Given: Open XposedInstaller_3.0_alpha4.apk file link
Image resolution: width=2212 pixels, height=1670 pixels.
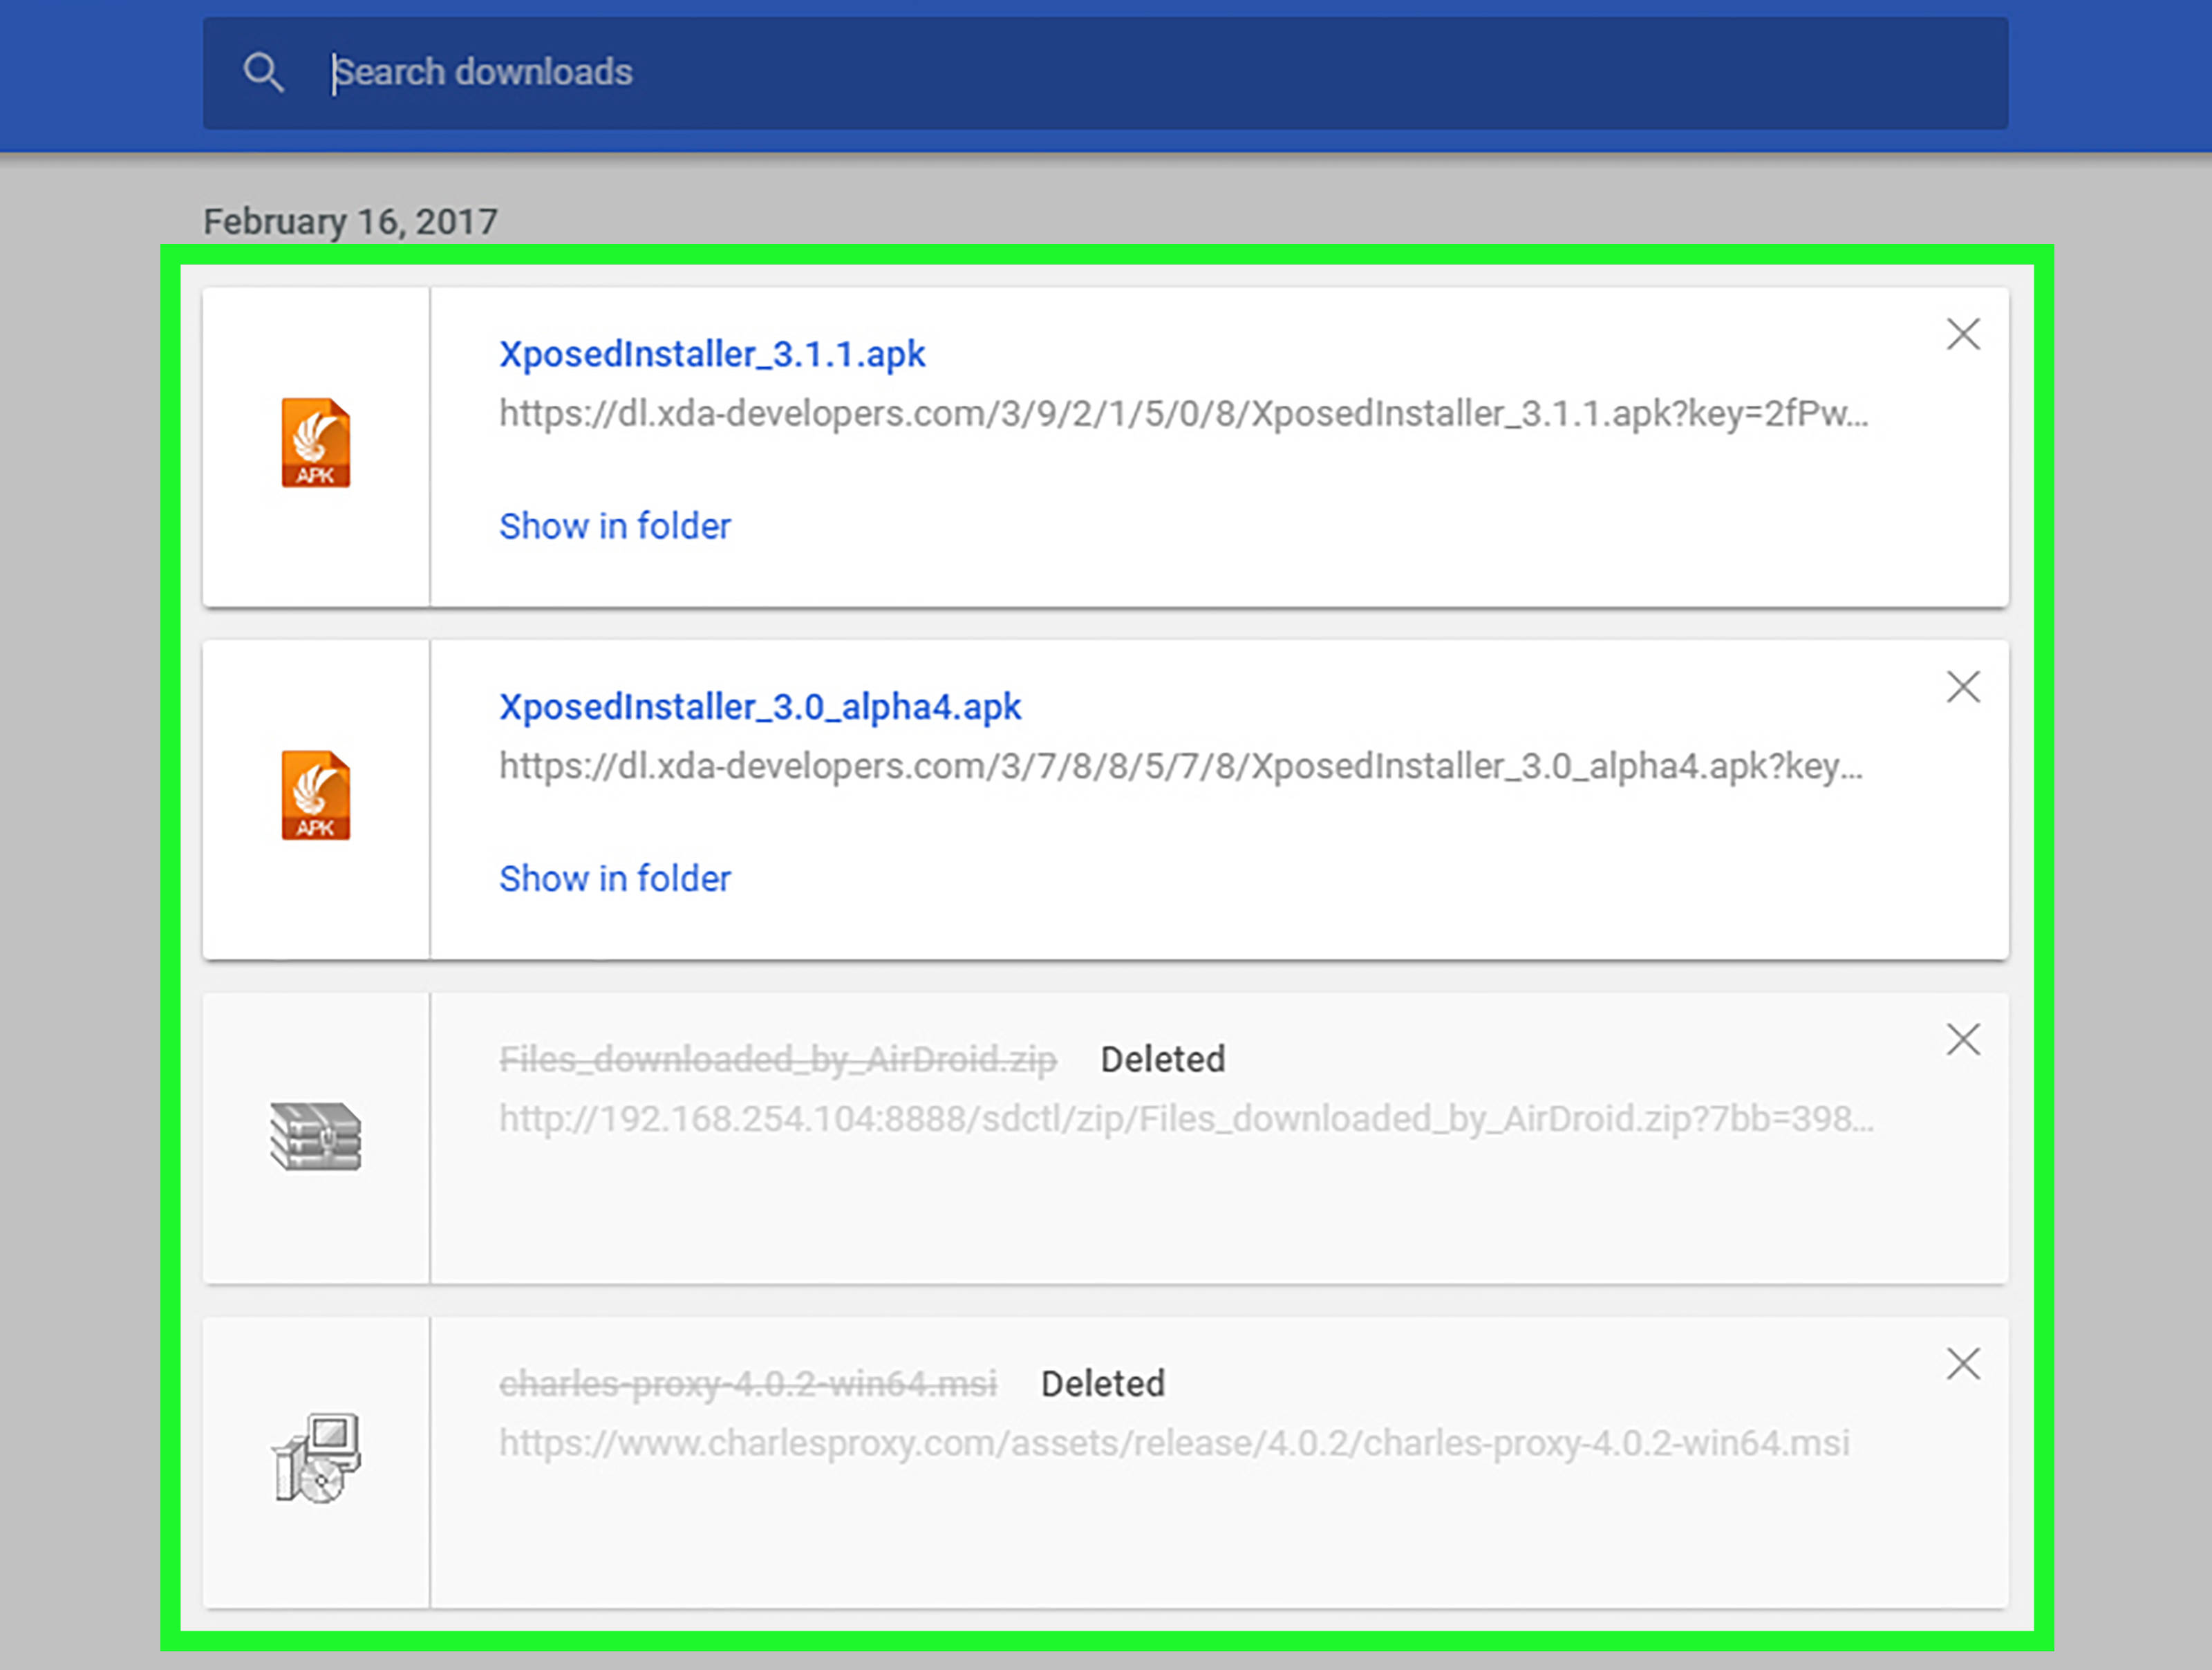Looking at the screenshot, I should tap(760, 707).
